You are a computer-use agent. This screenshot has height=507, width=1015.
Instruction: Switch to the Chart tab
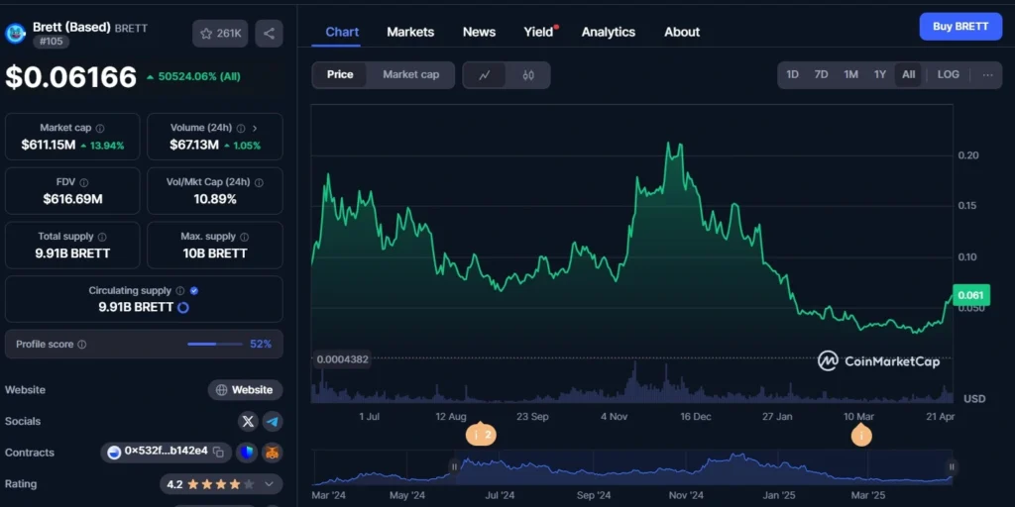[342, 32]
